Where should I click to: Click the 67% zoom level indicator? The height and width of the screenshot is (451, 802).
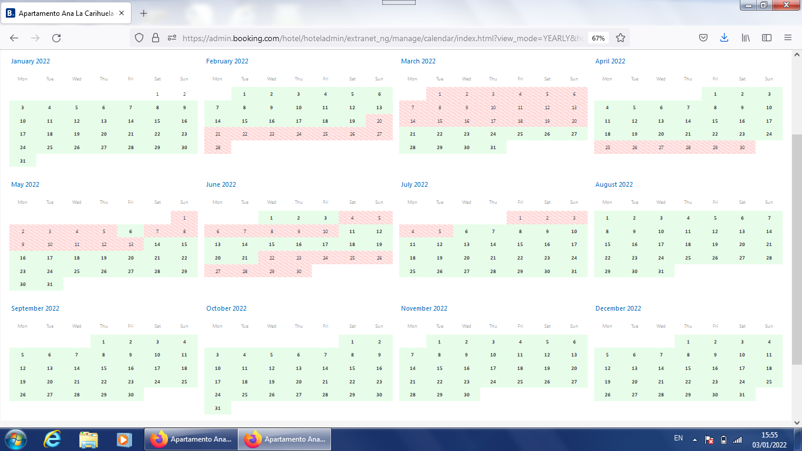598,38
